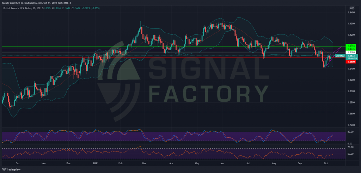361x173 pixels.
Task: Select the 1.3735 green price label
Action: [x=351, y=49]
